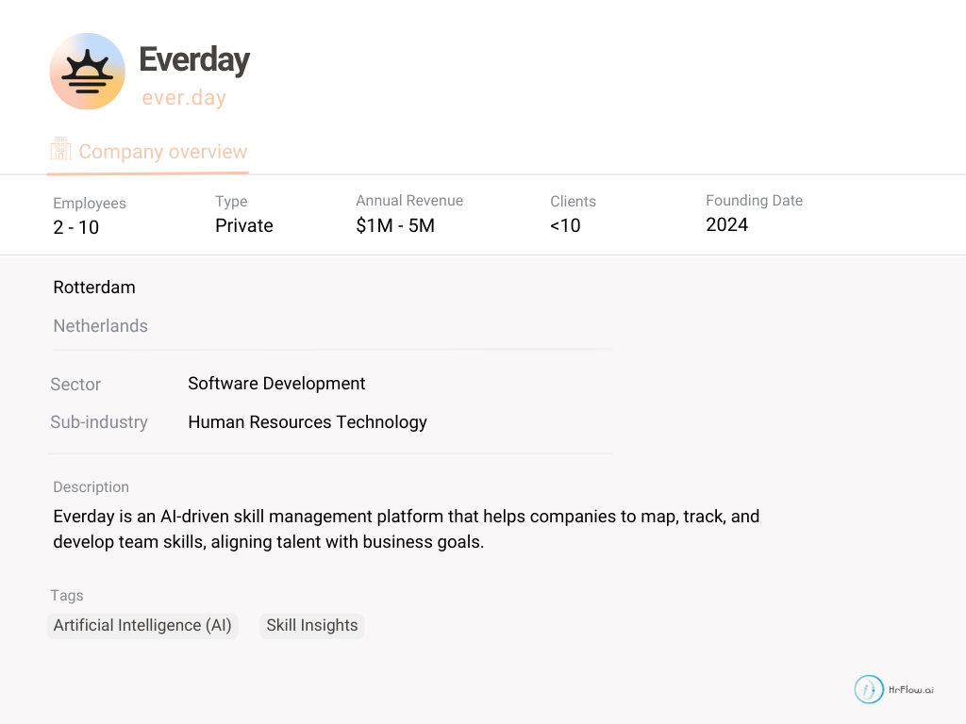
Task: Click the Software Development sector value
Action: [276, 384]
